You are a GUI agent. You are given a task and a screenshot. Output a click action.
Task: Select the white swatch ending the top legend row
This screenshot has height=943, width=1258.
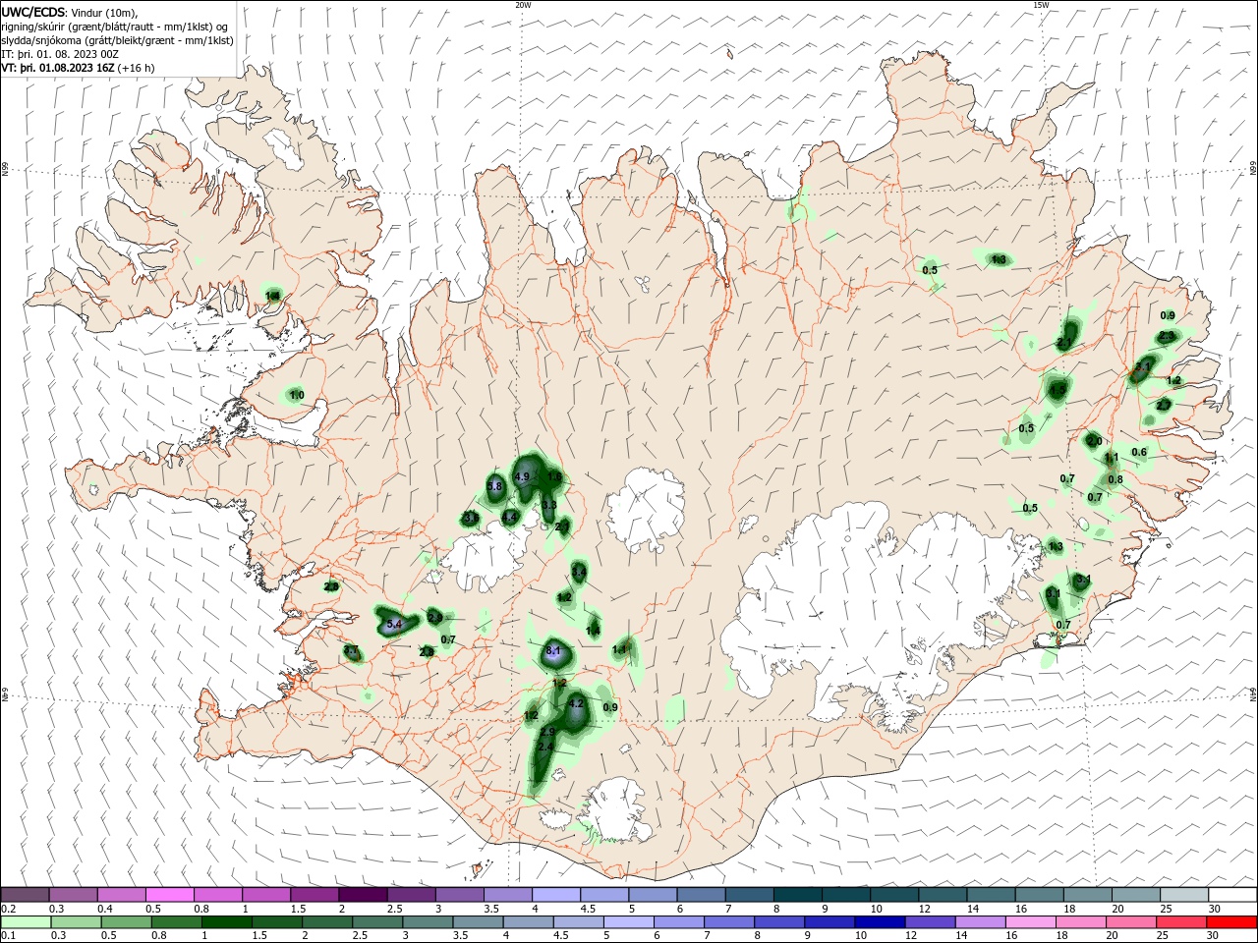[x=1232, y=895]
